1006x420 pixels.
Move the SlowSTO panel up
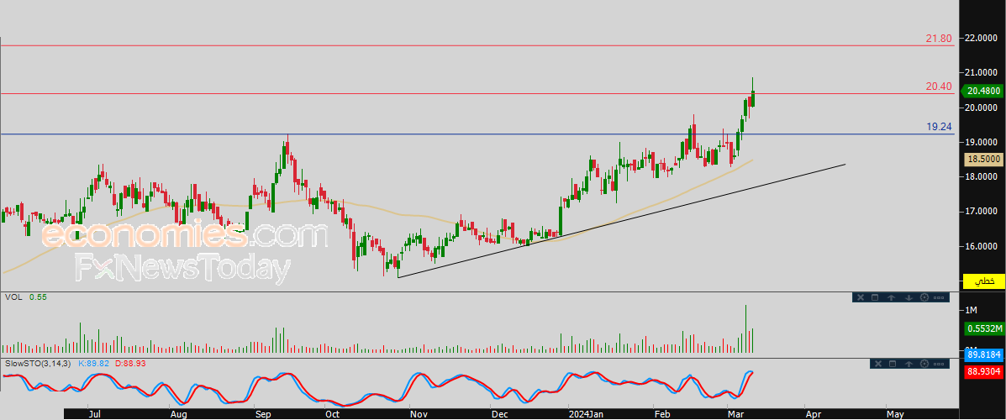coord(909,364)
